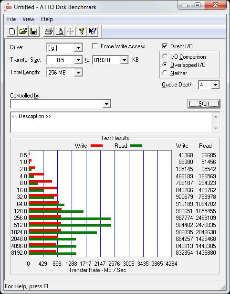
Task: Click the red write bar for 128.0
Action: [x=45, y=209]
